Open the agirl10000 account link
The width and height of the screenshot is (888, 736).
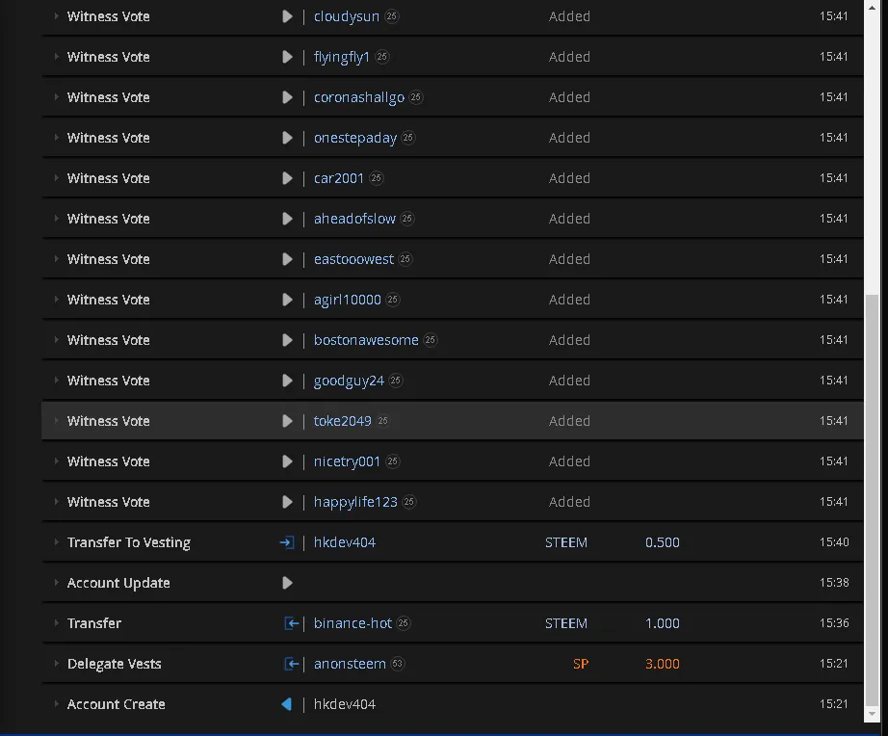(x=347, y=300)
